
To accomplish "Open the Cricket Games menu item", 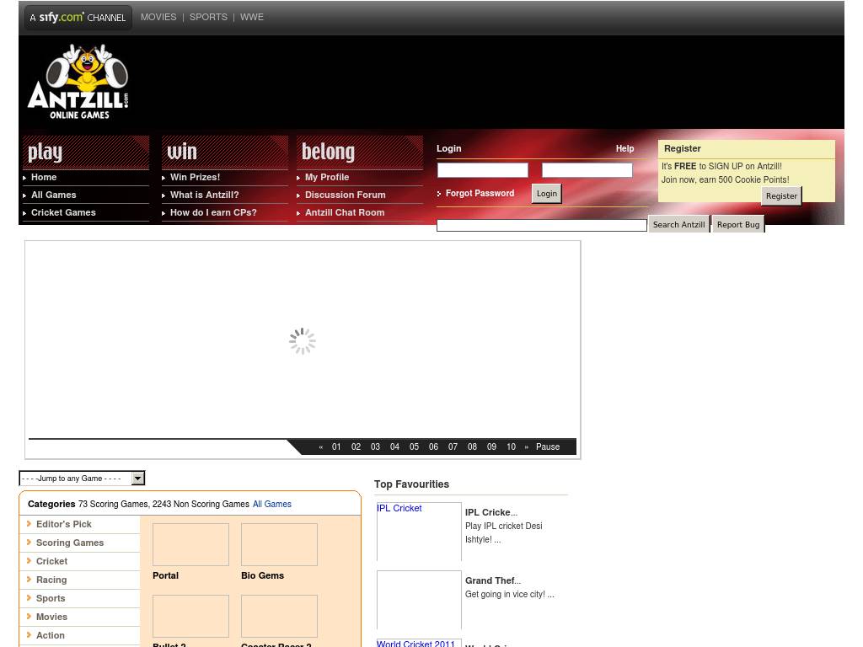I will click(x=63, y=212).
